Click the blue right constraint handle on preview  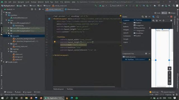[x=169, y=60]
